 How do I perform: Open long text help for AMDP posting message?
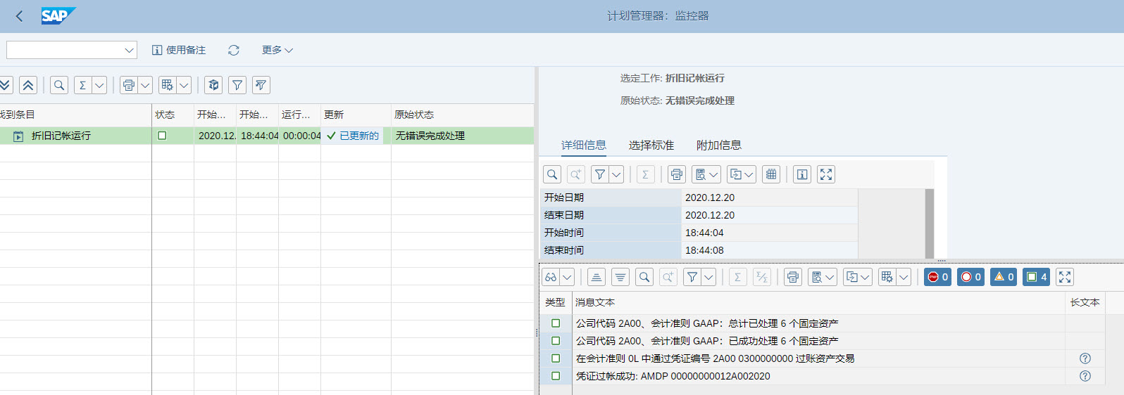point(1085,376)
